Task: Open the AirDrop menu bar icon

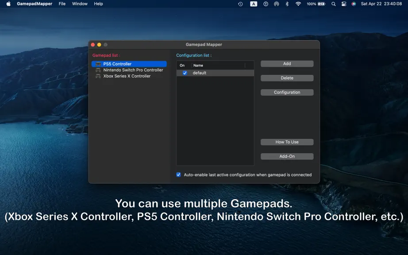Action: 277,4
